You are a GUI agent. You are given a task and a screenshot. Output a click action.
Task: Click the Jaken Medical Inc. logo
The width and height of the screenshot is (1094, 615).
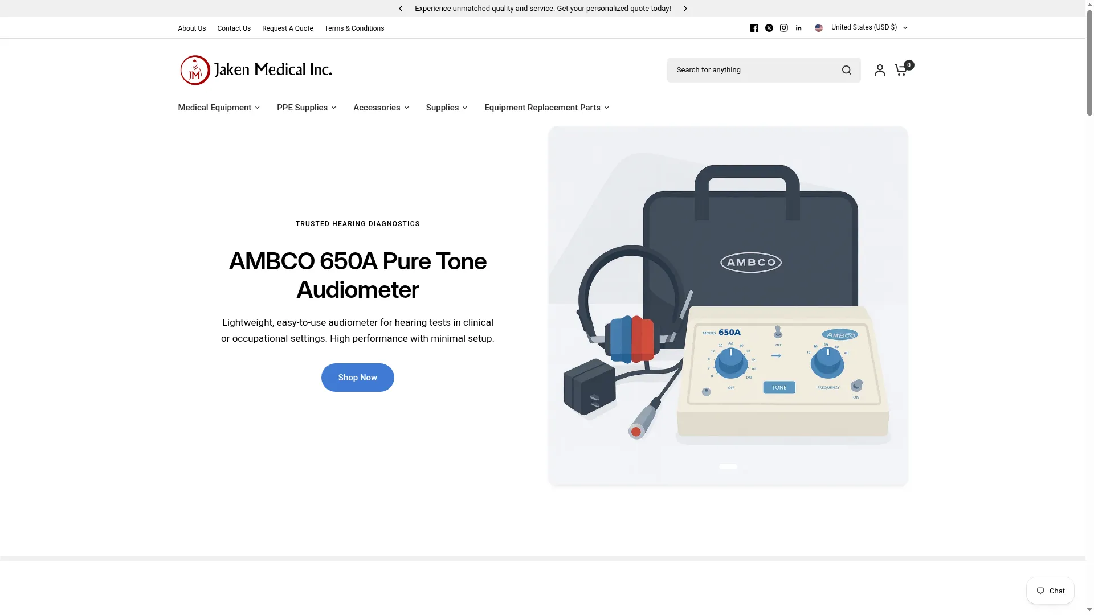coord(256,70)
